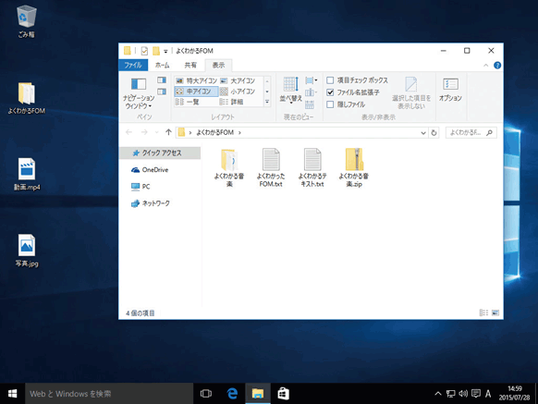
Task: Choose 特大アイコン layout
Action: click(x=196, y=81)
